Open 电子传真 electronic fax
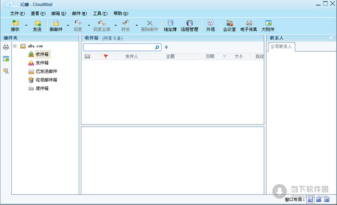The height and width of the screenshot is (205, 337). pyautogui.click(x=249, y=26)
